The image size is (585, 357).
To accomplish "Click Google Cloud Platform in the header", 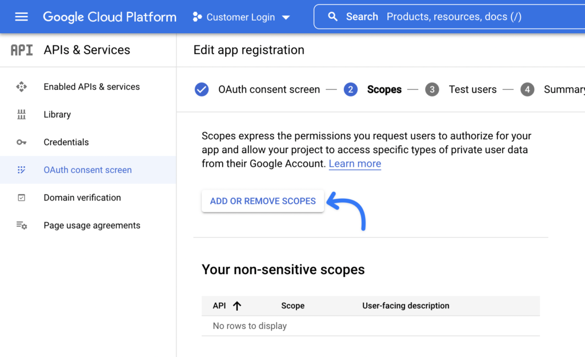I will tap(109, 17).
